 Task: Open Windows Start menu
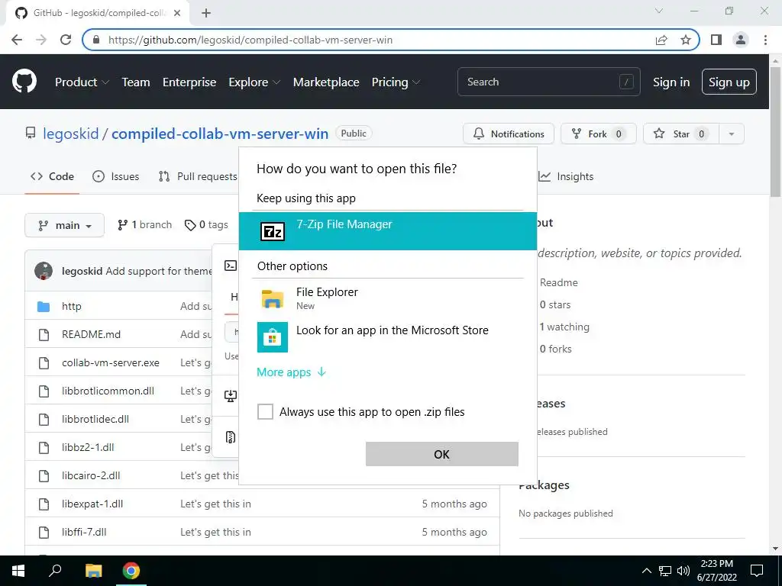[x=18, y=571]
